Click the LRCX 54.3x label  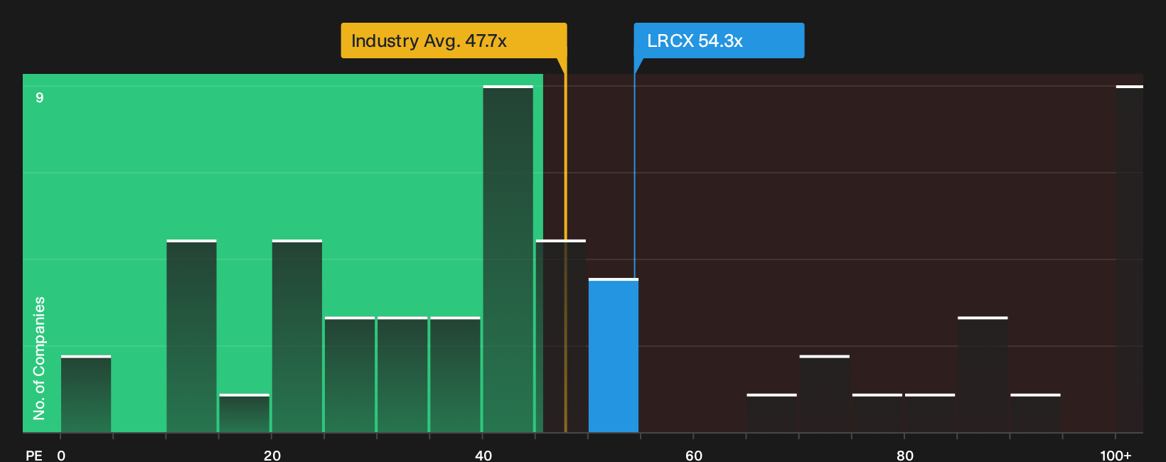point(719,41)
